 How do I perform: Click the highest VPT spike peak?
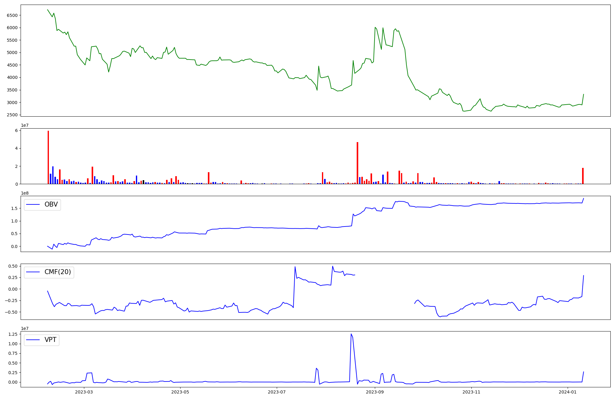click(x=351, y=334)
